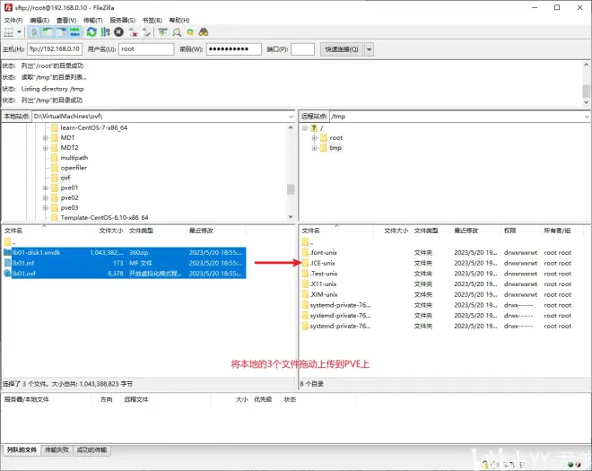Switch to the 传输失败 tab
This screenshot has width=592, height=471.
57,449
